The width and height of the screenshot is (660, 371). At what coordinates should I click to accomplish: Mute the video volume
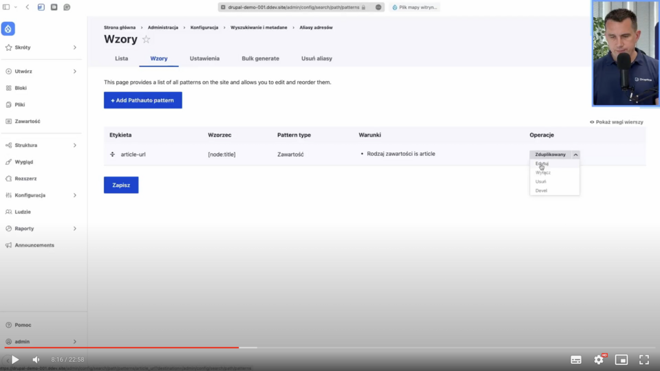pos(36,359)
